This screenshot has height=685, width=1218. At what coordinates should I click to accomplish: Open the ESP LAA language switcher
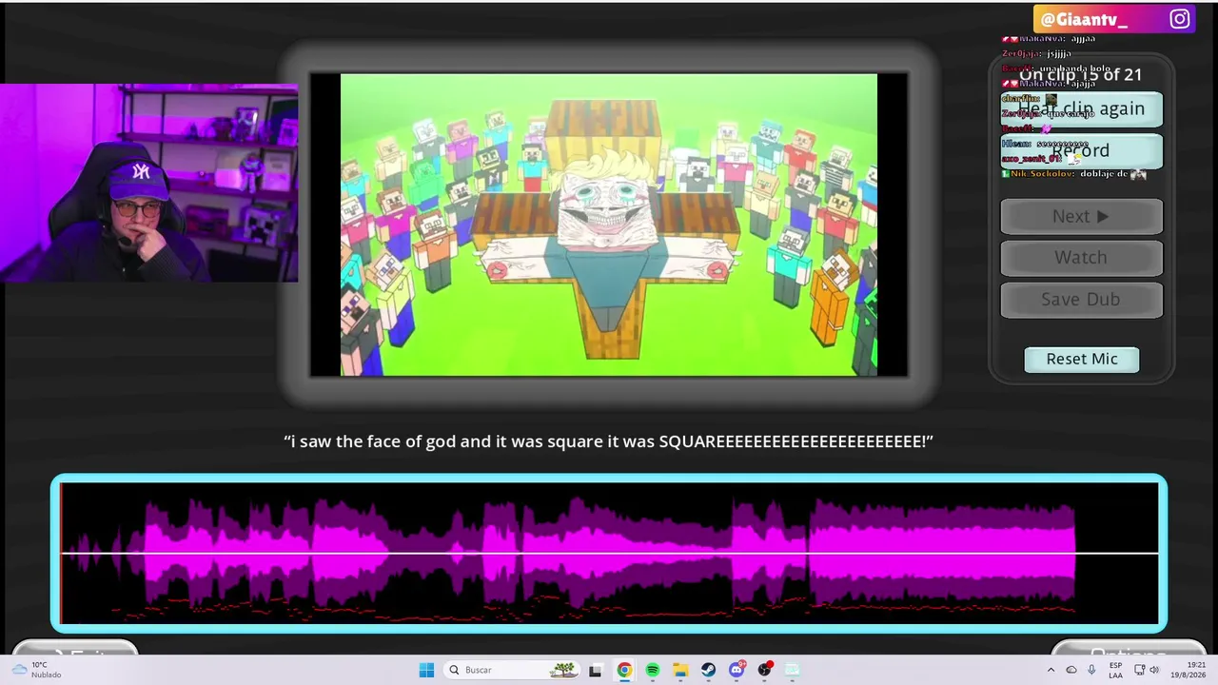click(1115, 670)
